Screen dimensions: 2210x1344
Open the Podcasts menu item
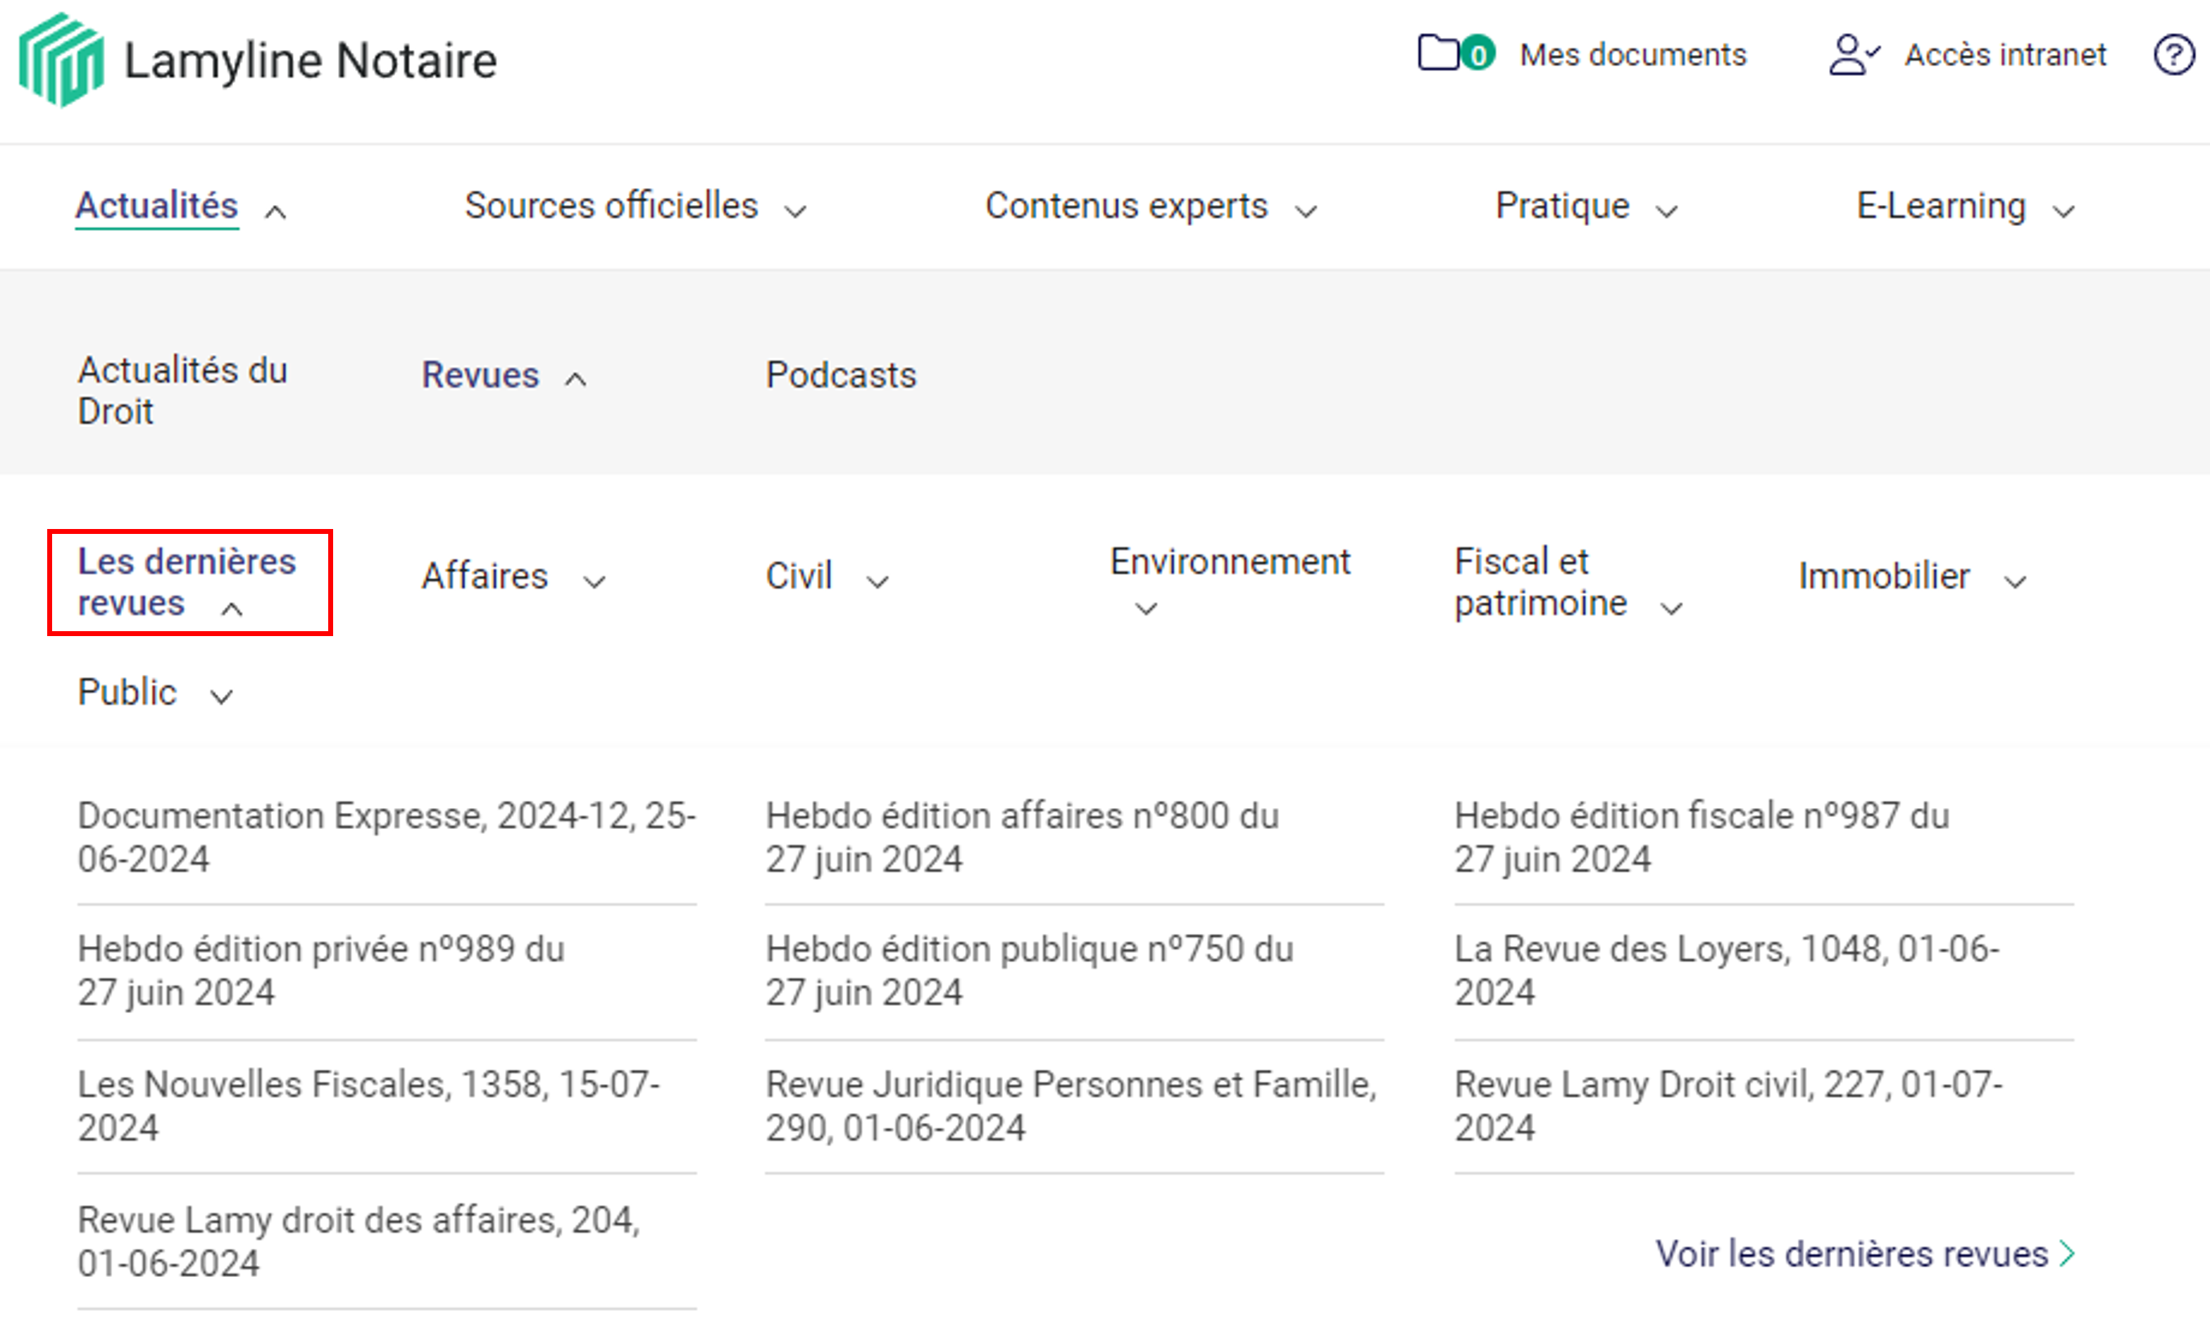pos(840,375)
